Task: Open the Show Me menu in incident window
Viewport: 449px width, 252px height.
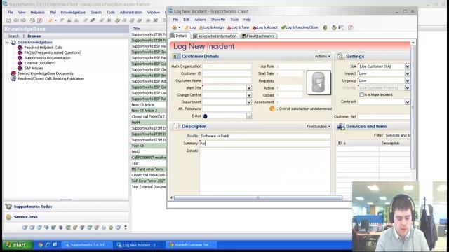Action: (218, 20)
